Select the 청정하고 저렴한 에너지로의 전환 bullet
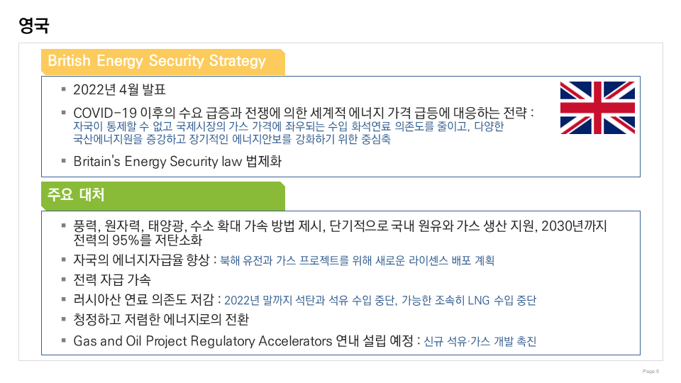 tap(161, 320)
